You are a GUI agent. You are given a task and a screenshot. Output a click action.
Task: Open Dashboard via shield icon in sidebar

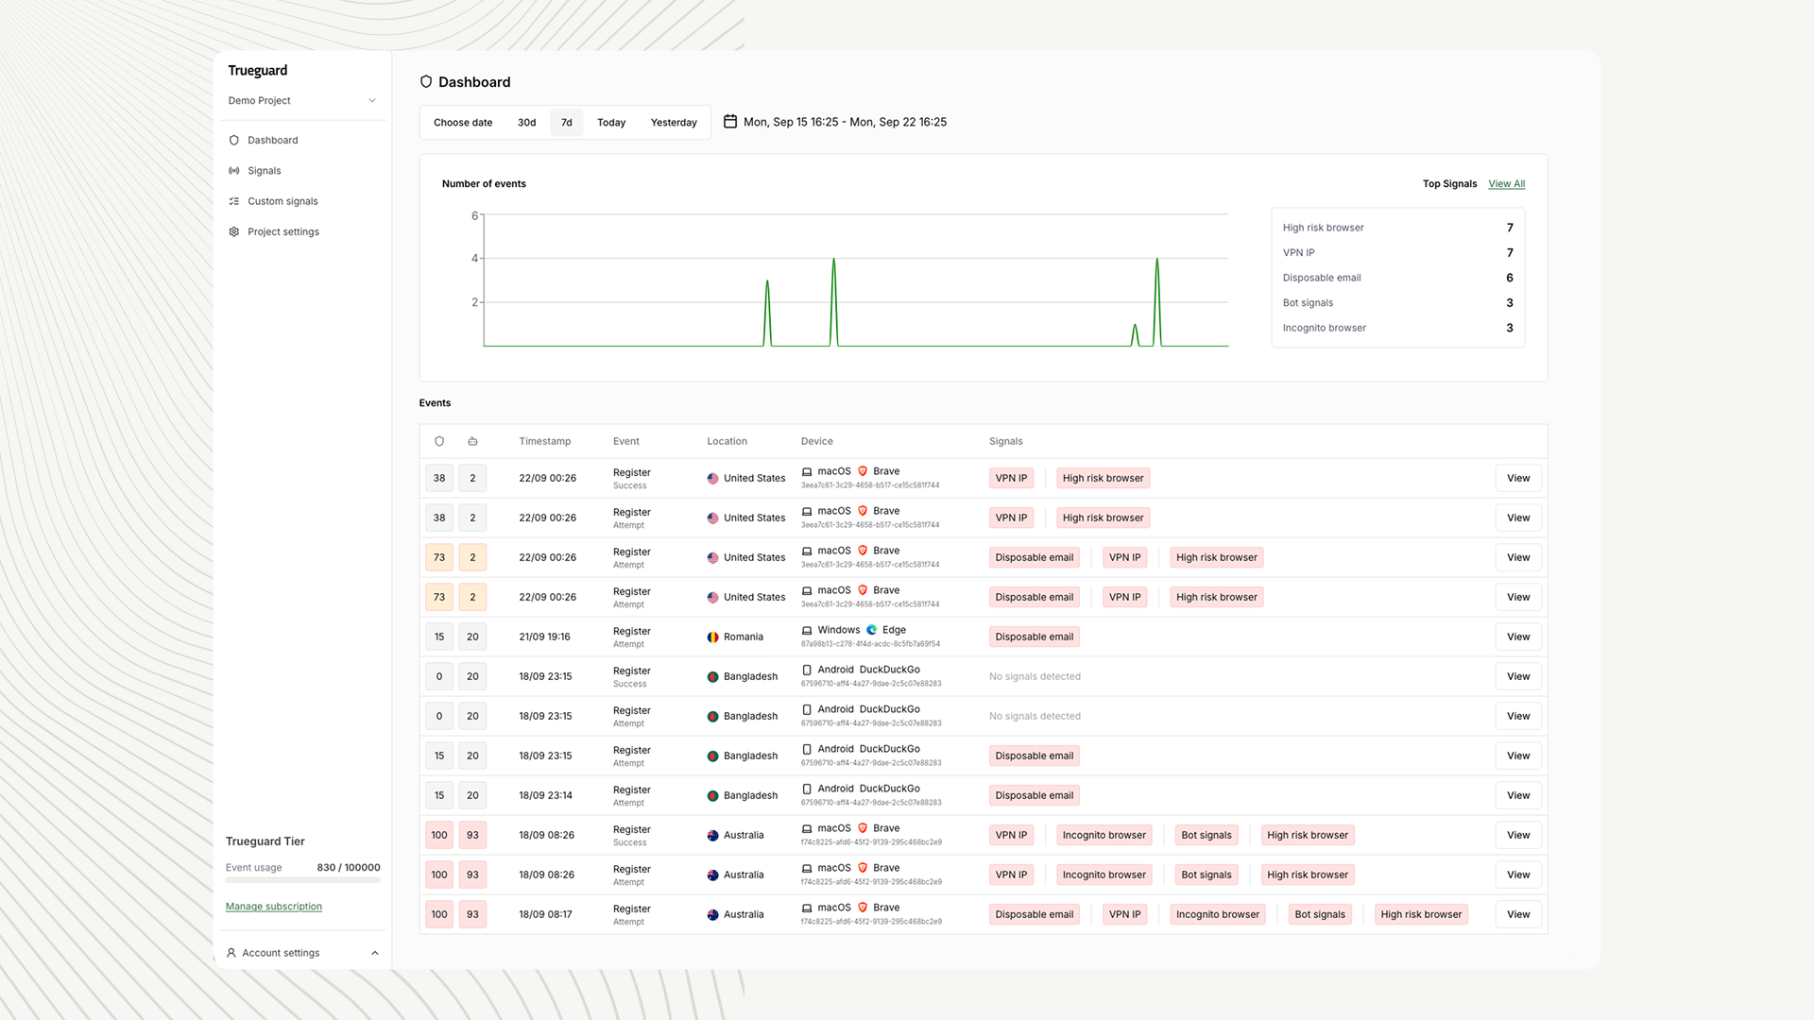tap(234, 140)
